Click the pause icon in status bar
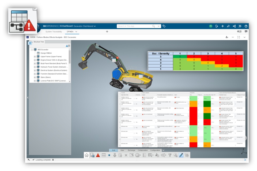 point(53,160)
